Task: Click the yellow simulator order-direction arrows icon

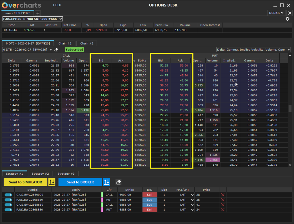Action: click(x=52, y=182)
